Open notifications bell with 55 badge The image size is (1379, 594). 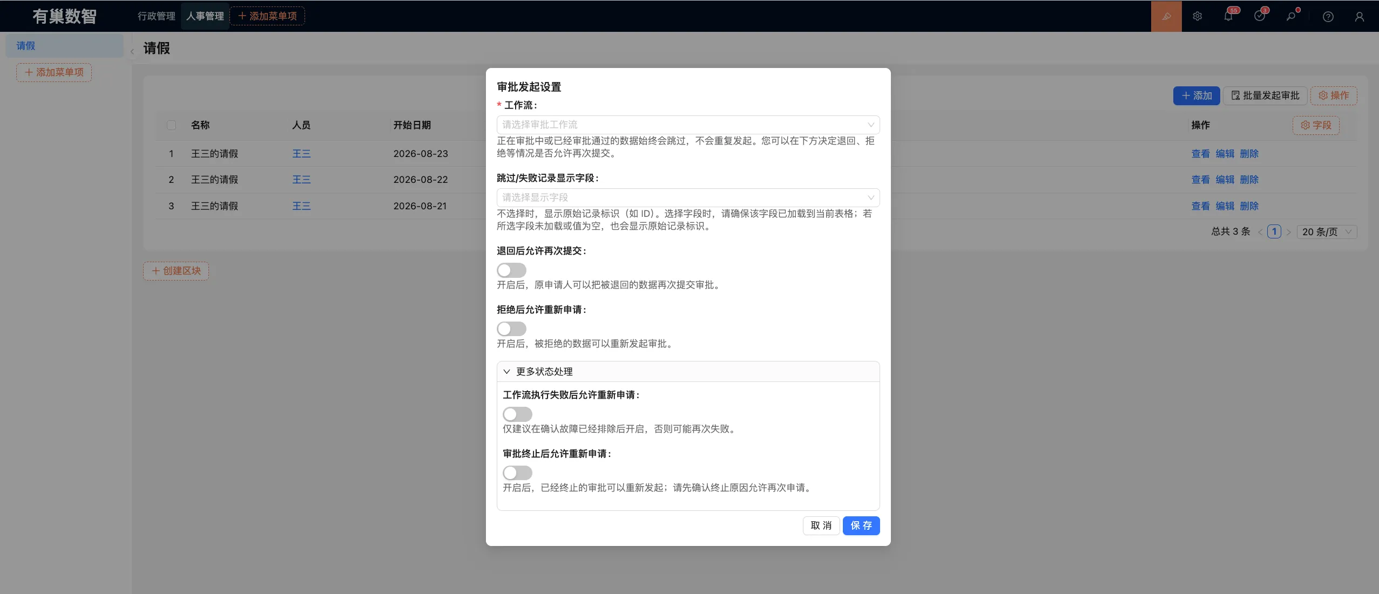point(1228,16)
